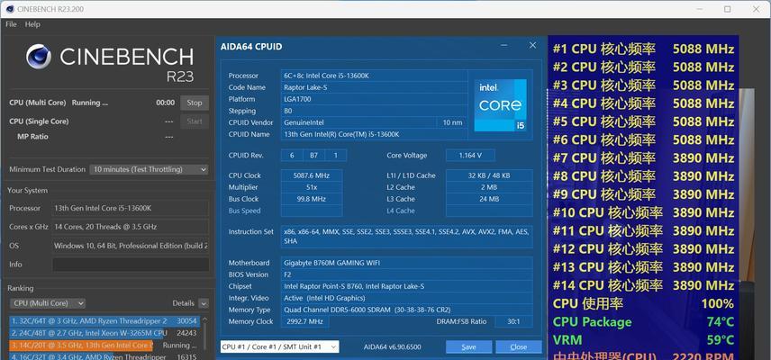Screen dimensions: 771x360
Task: Click the Memory Clock value 2992.7 MHz
Action: [x=304, y=321]
